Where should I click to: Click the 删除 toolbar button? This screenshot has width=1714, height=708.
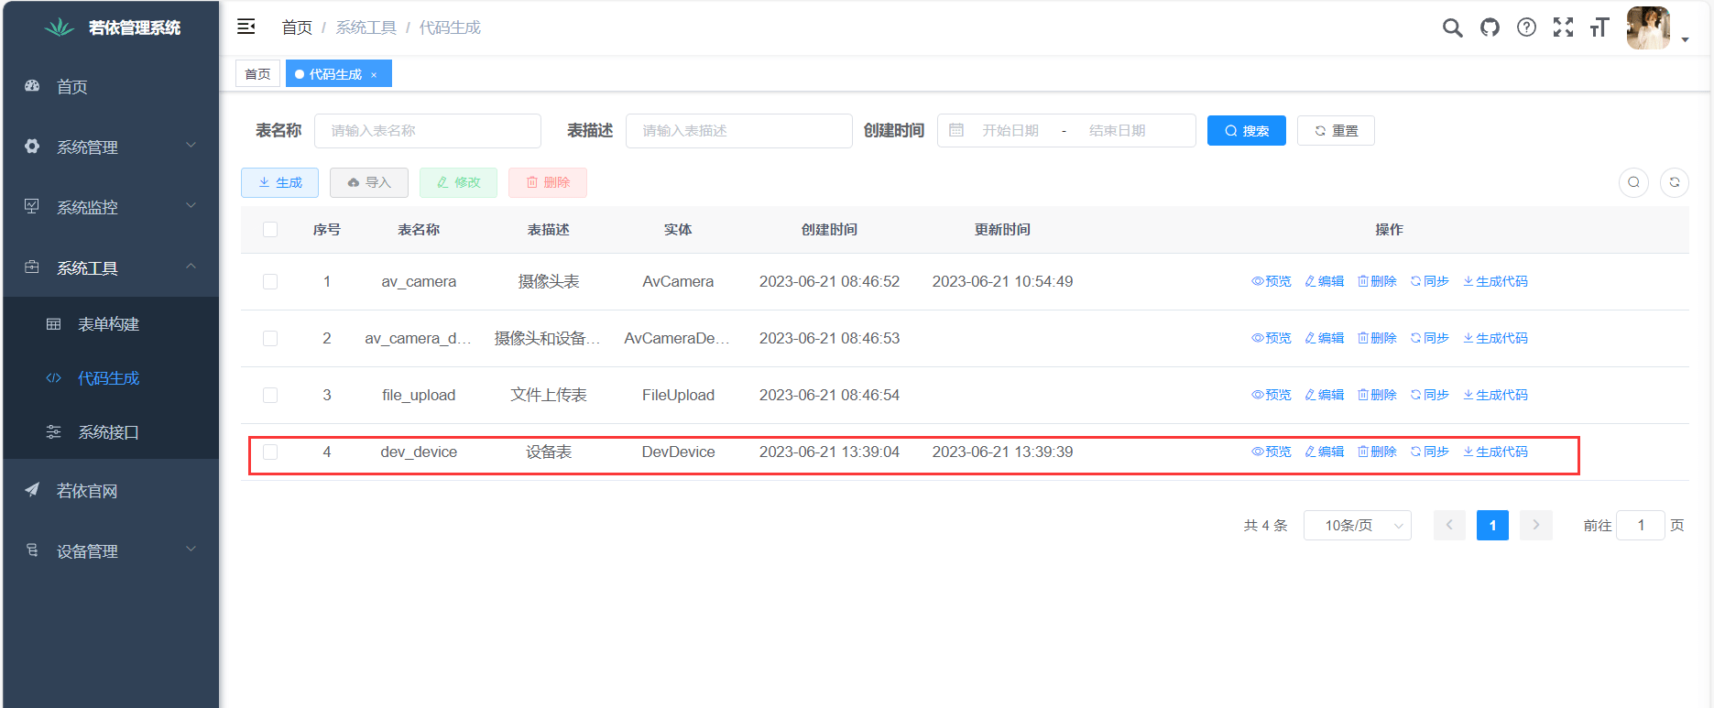click(548, 182)
